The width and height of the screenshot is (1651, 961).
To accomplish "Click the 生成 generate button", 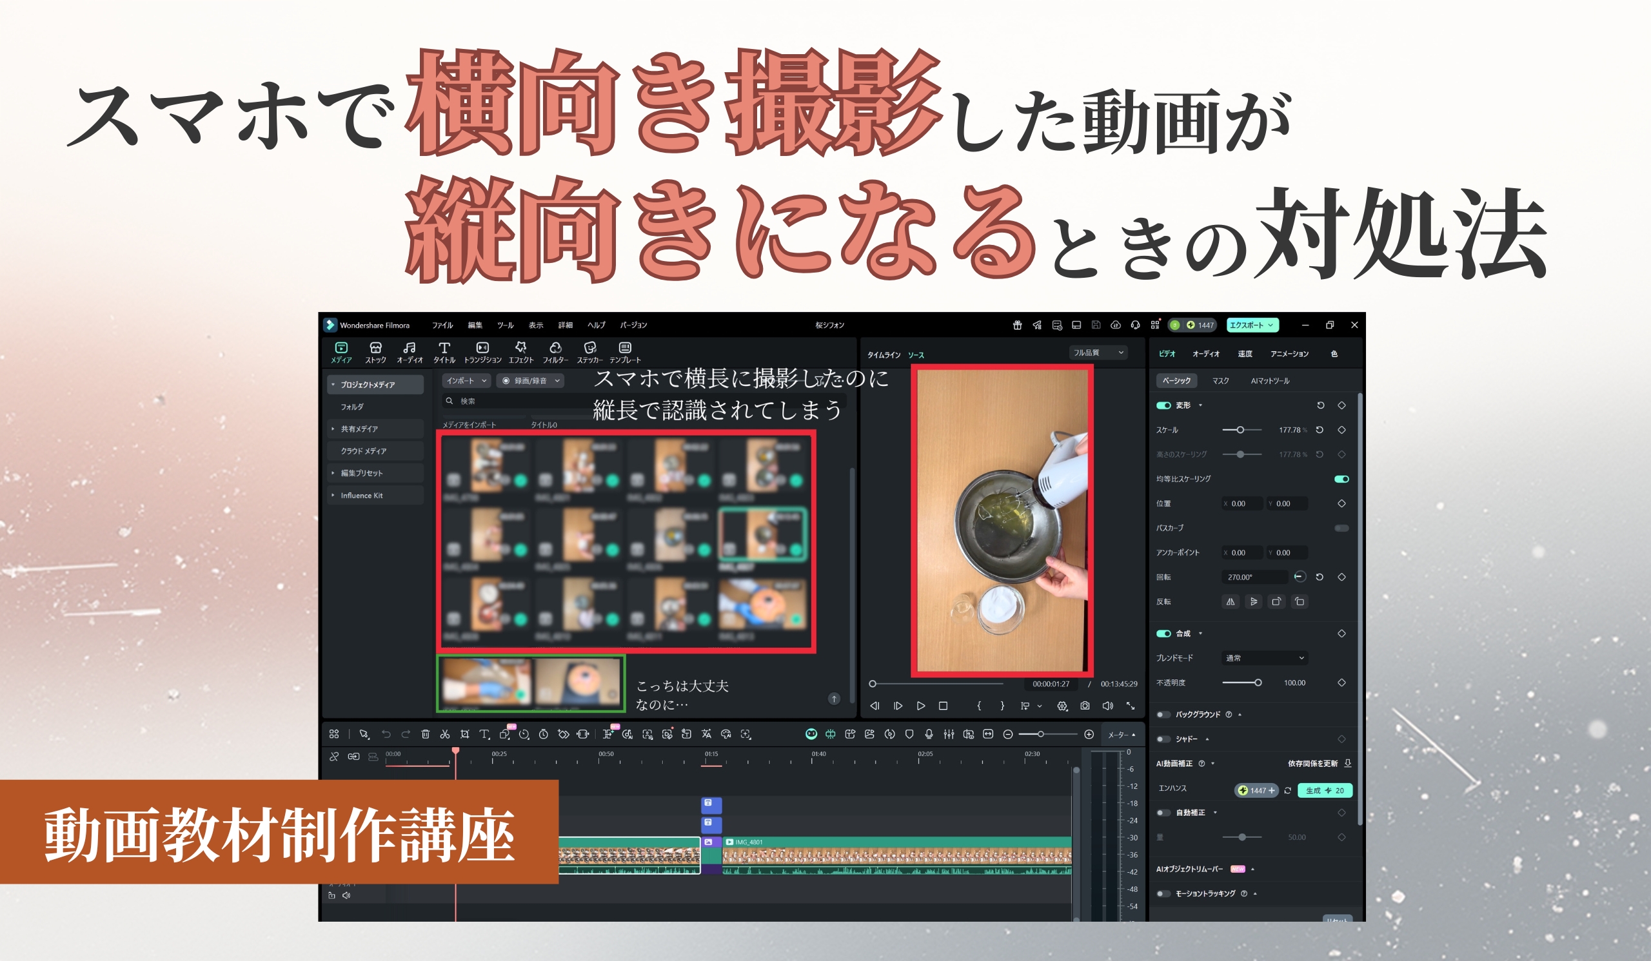I will (1324, 790).
